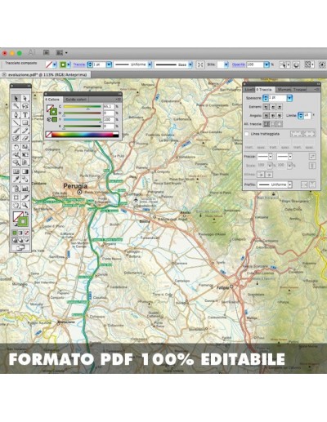This screenshot has width=327, height=422.
Task: Select the Pencil tool
Action: tap(25, 131)
